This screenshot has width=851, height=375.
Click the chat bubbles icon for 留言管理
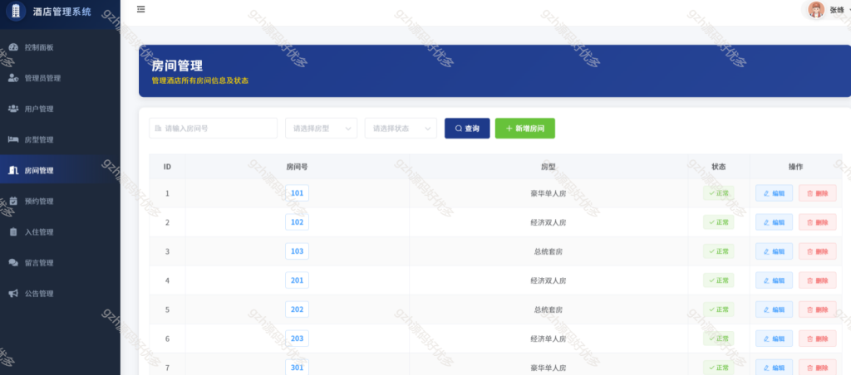pos(13,263)
